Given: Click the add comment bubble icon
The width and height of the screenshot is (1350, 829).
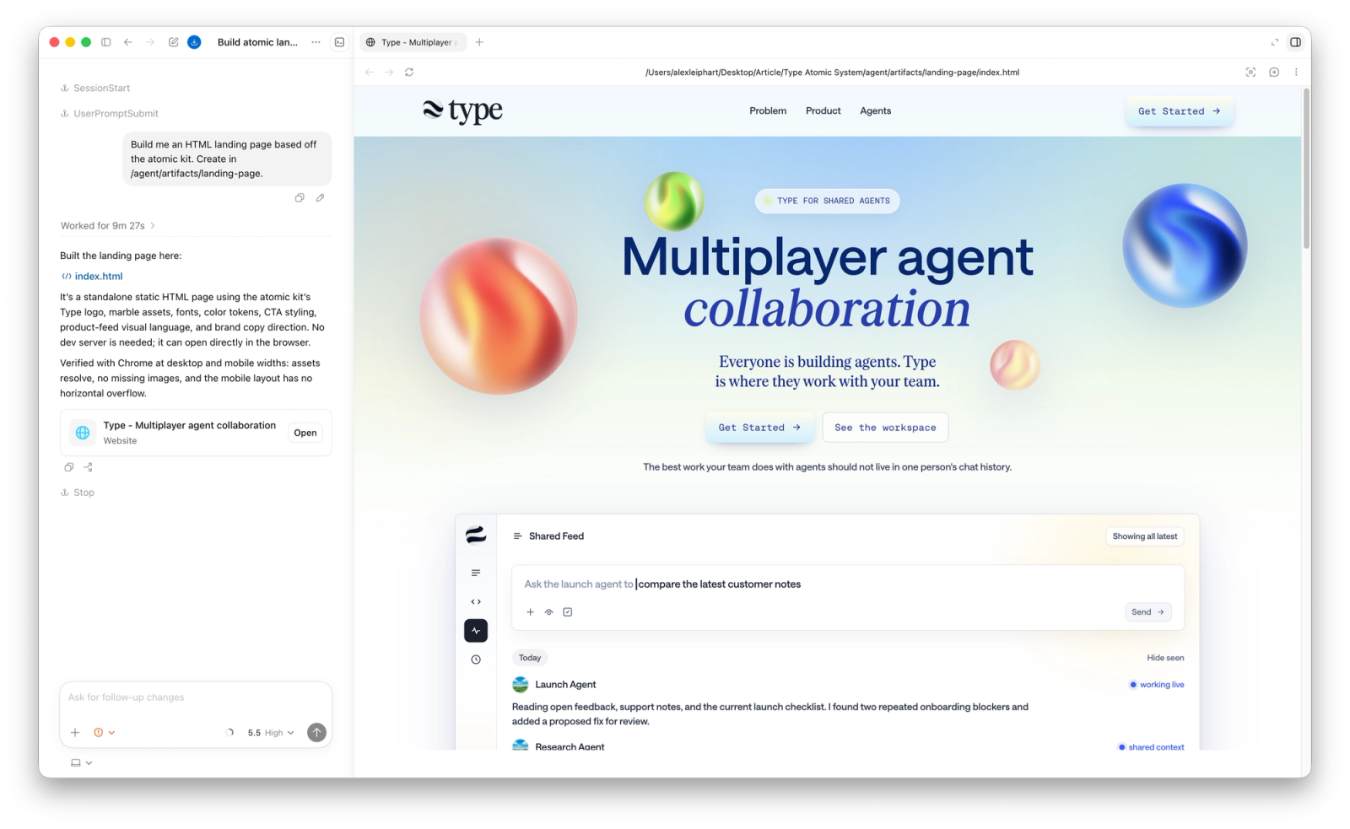Looking at the screenshot, I should [x=1274, y=73].
